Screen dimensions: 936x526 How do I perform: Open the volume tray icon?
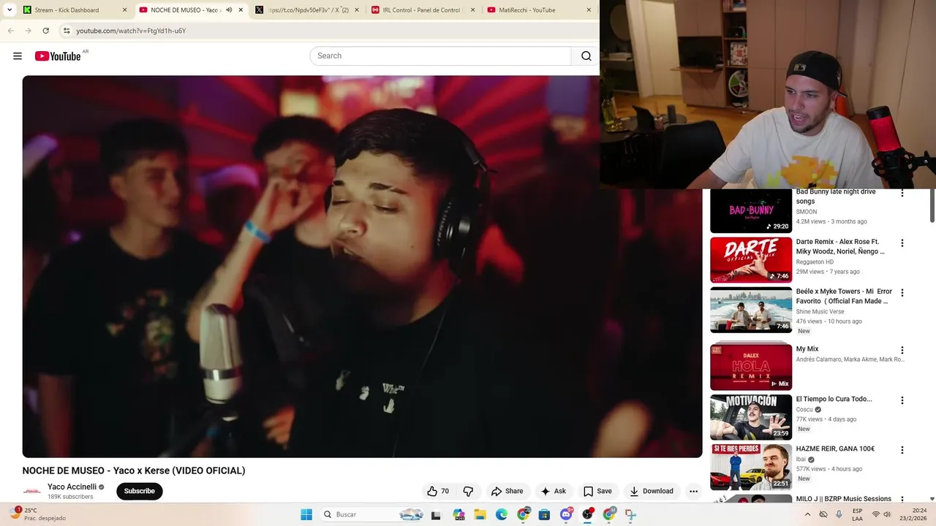887,514
